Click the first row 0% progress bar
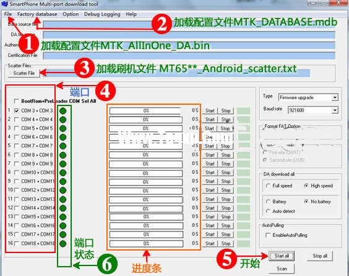349x276 pixels. pos(146,110)
